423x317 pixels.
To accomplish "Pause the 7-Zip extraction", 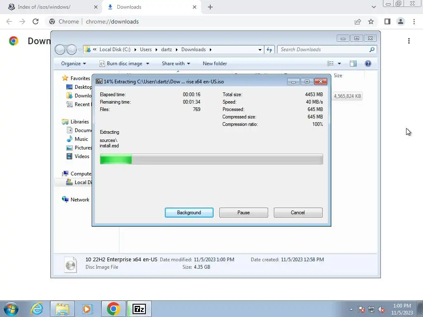I will pyautogui.click(x=244, y=213).
